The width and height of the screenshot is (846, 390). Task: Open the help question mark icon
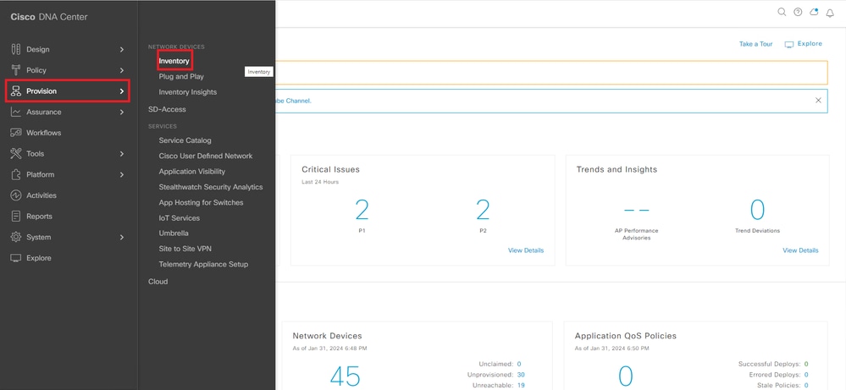(798, 12)
